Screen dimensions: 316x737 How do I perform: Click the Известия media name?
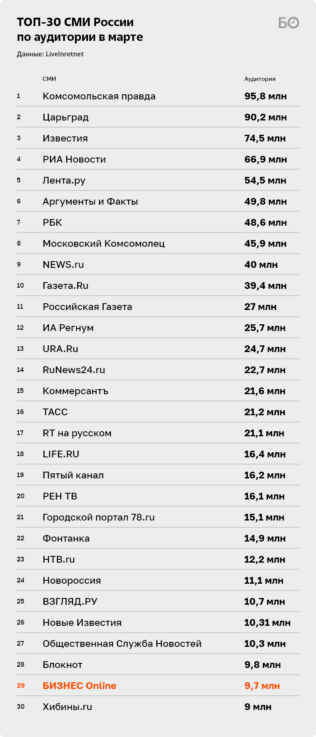tap(65, 138)
